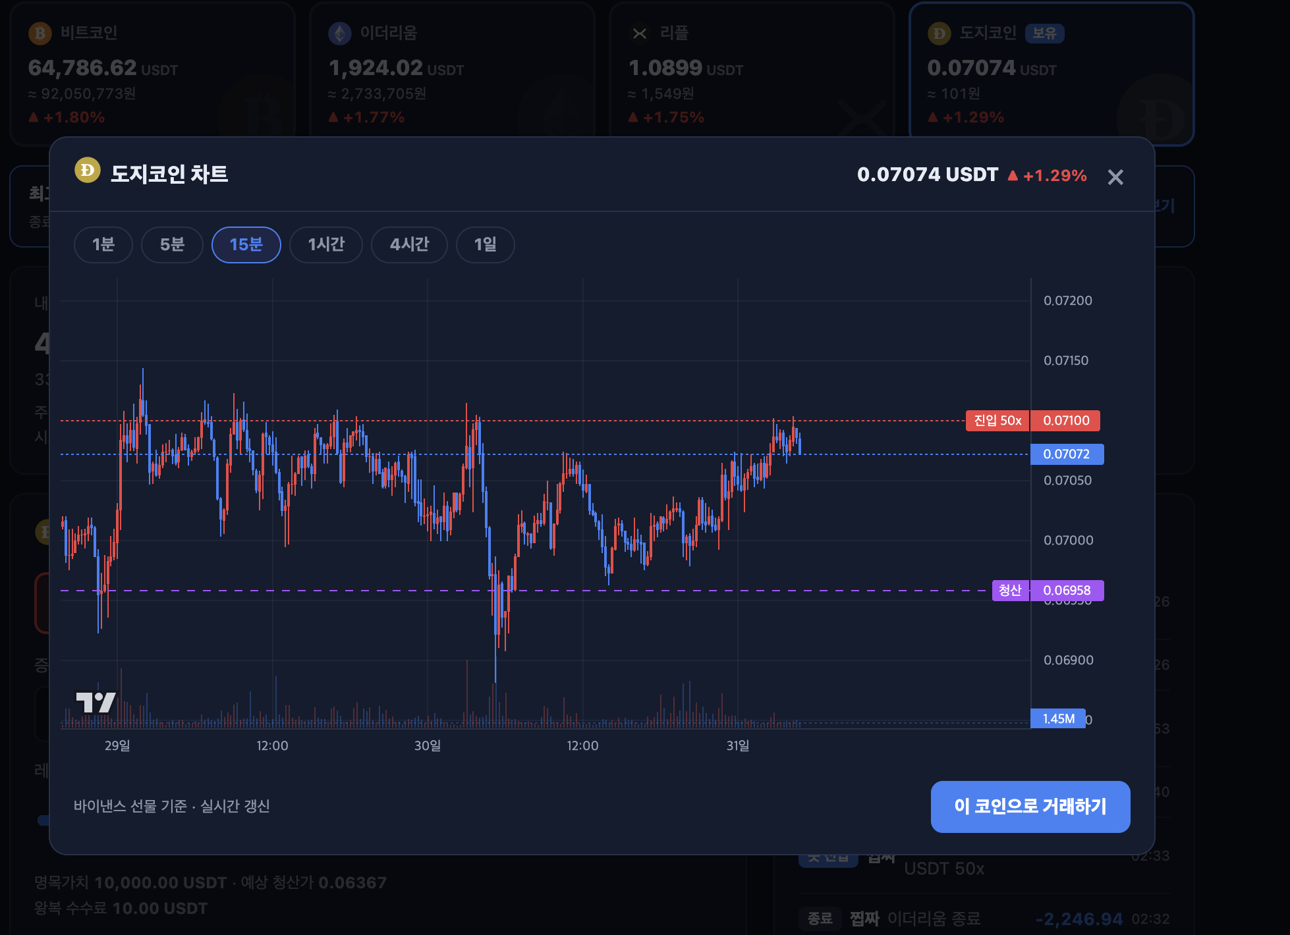Show the 1일 daily chart

click(x=486, y=245)
